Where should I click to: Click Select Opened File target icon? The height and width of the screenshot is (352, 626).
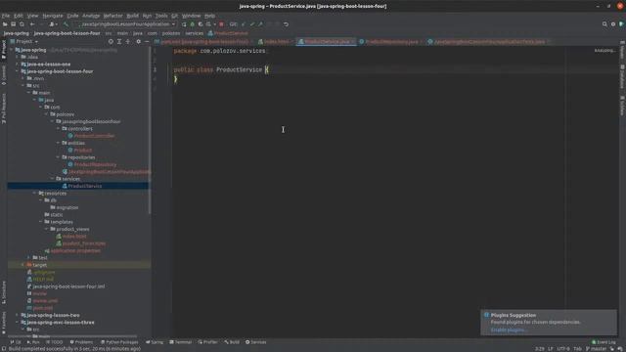tap(111, 41)
